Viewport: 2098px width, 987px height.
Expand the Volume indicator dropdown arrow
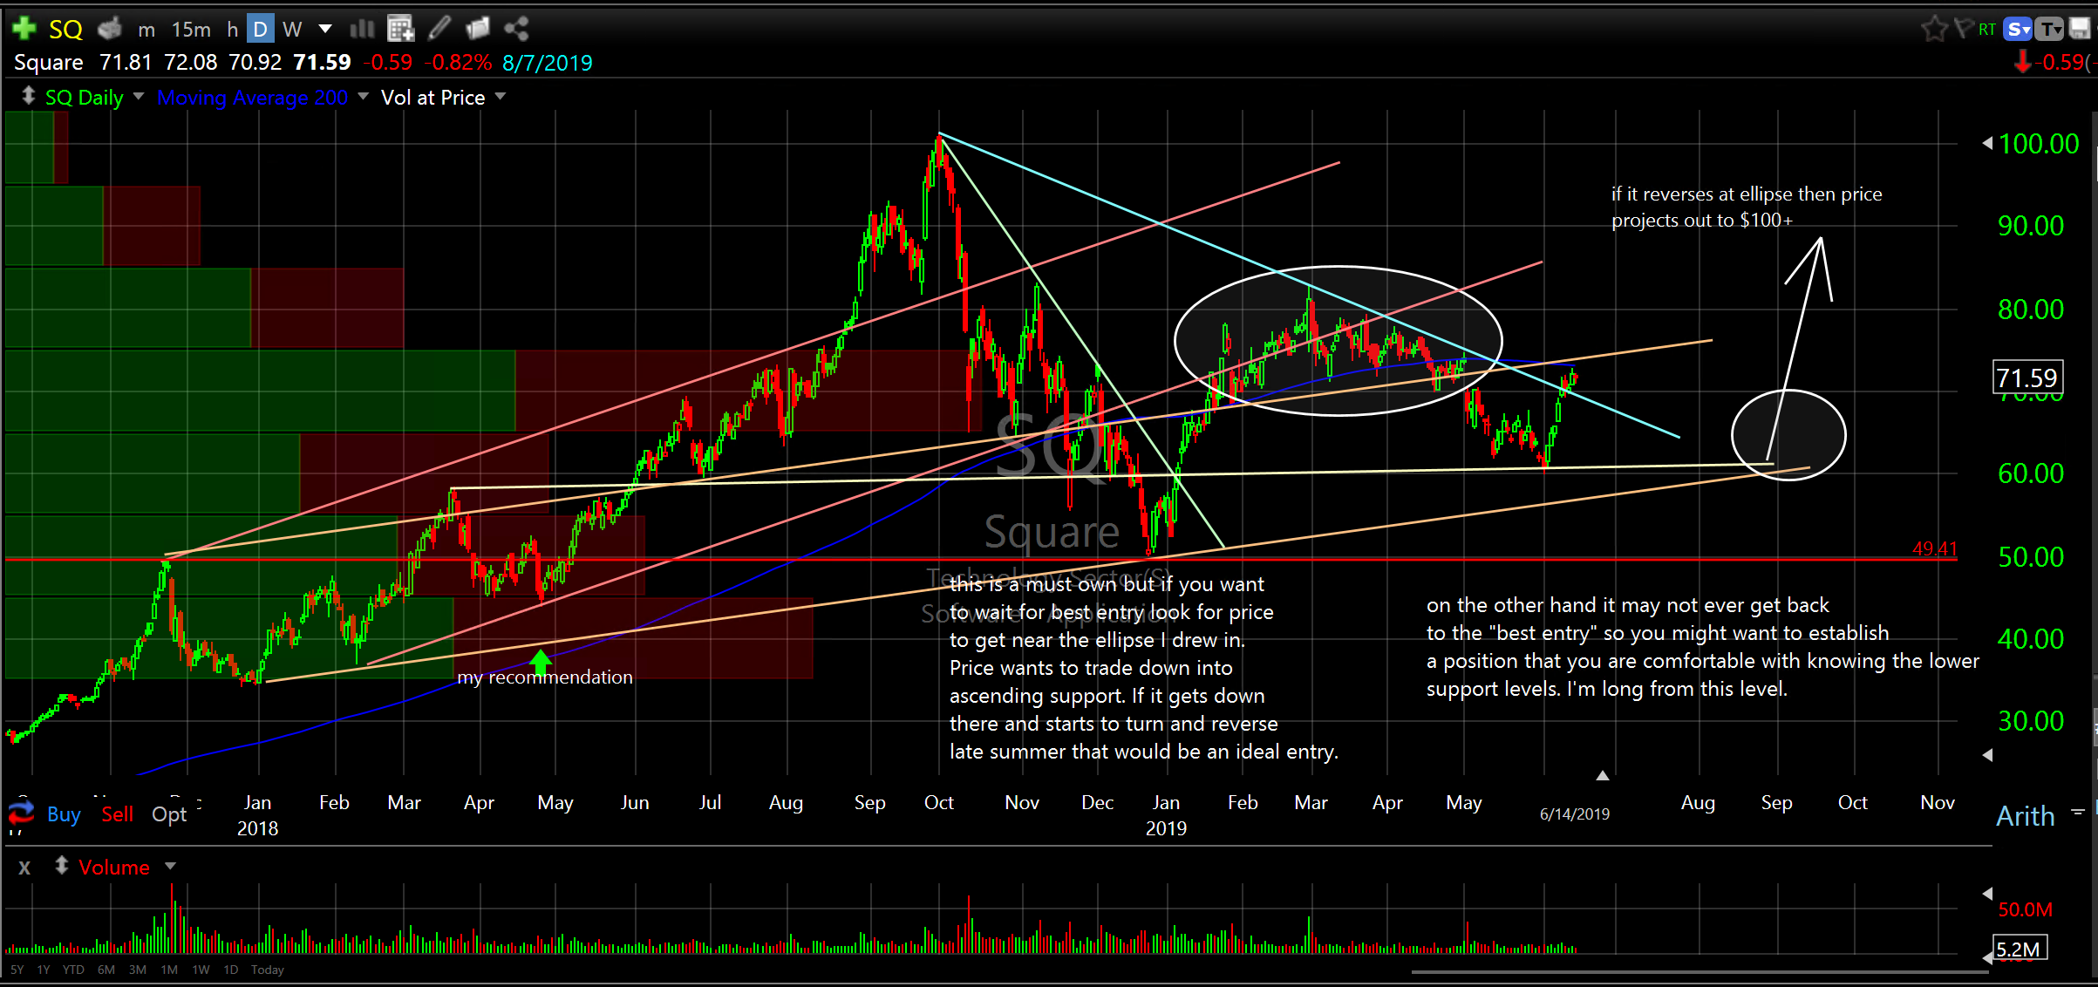click(170, 867)
